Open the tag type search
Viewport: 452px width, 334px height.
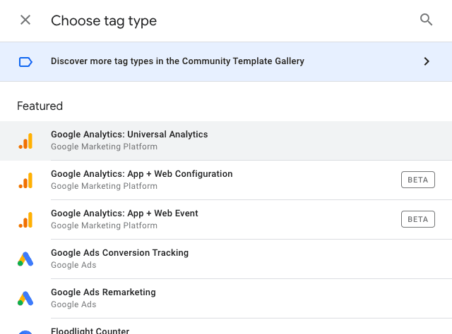pyautogui.click(x=426, y=20)
